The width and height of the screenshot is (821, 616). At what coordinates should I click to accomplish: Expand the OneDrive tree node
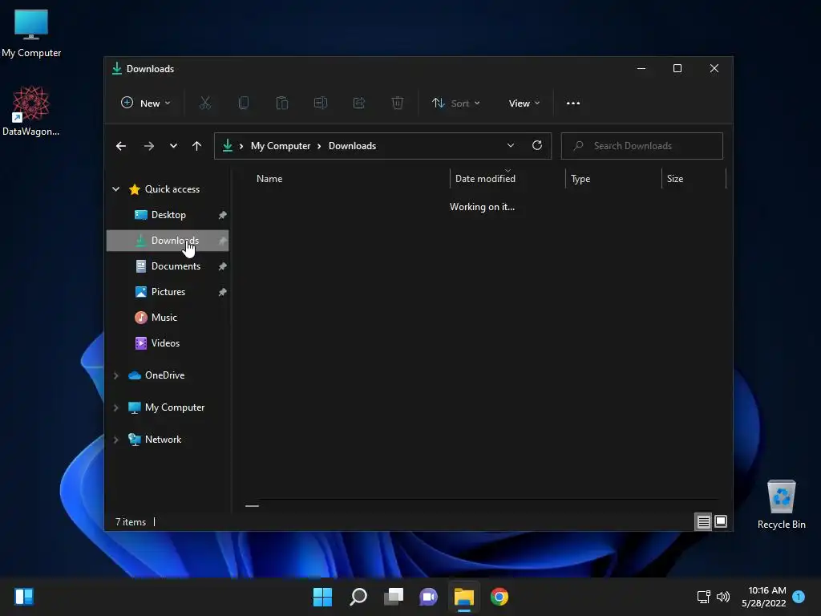pos(115,375)
